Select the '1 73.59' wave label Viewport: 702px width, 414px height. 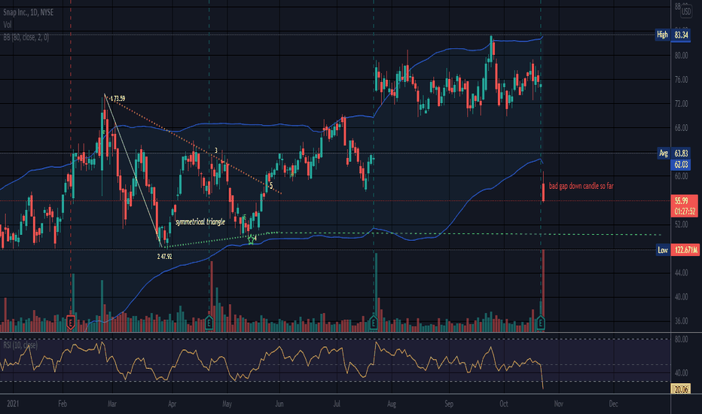[x=118, y=99]
